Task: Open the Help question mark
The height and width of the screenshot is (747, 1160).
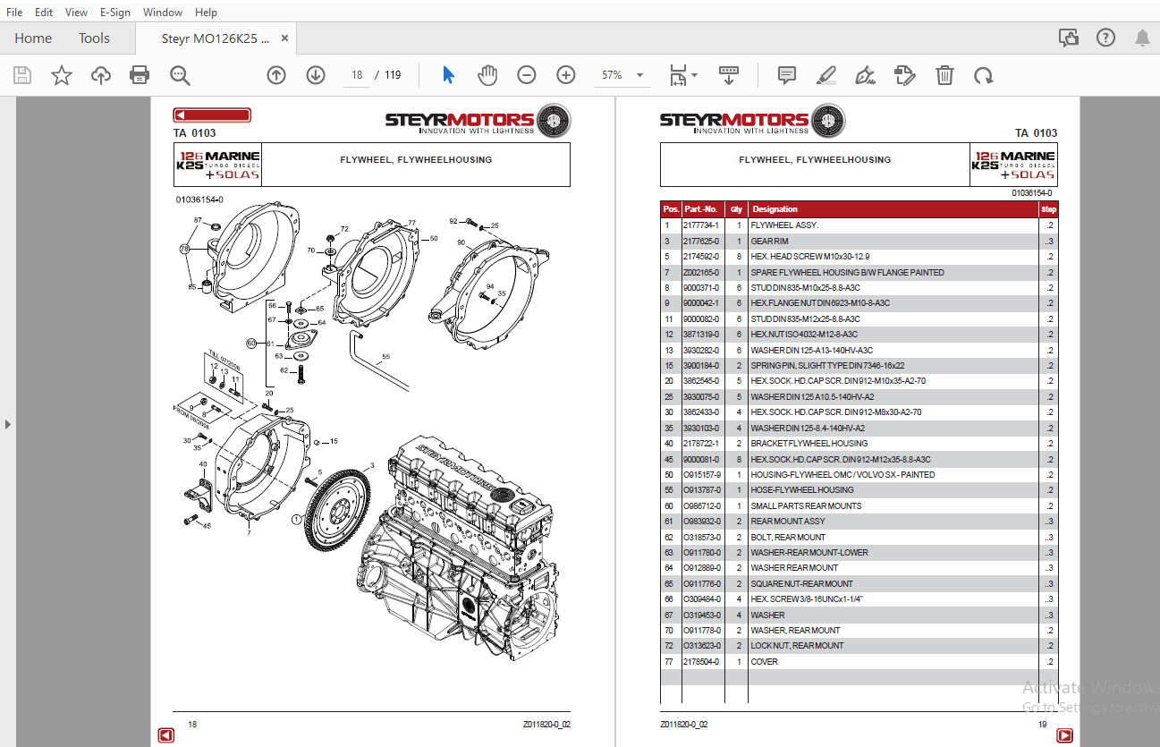Action: (x=1106, y=38)
